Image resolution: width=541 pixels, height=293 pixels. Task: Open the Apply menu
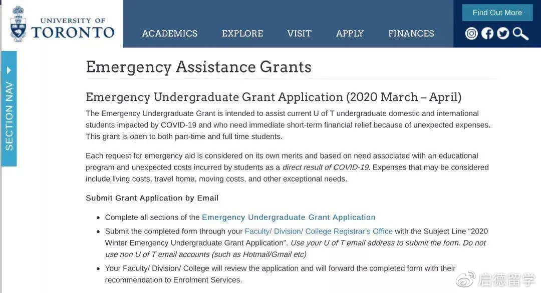tap(350, 33)
